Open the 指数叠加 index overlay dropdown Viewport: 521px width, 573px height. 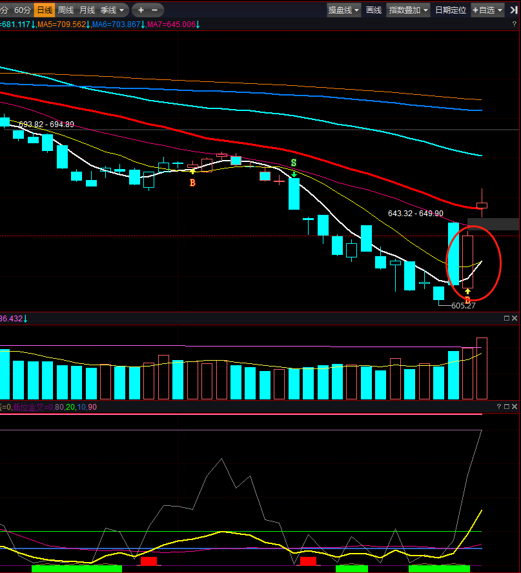pyautogui.click(x=408, y=10)
